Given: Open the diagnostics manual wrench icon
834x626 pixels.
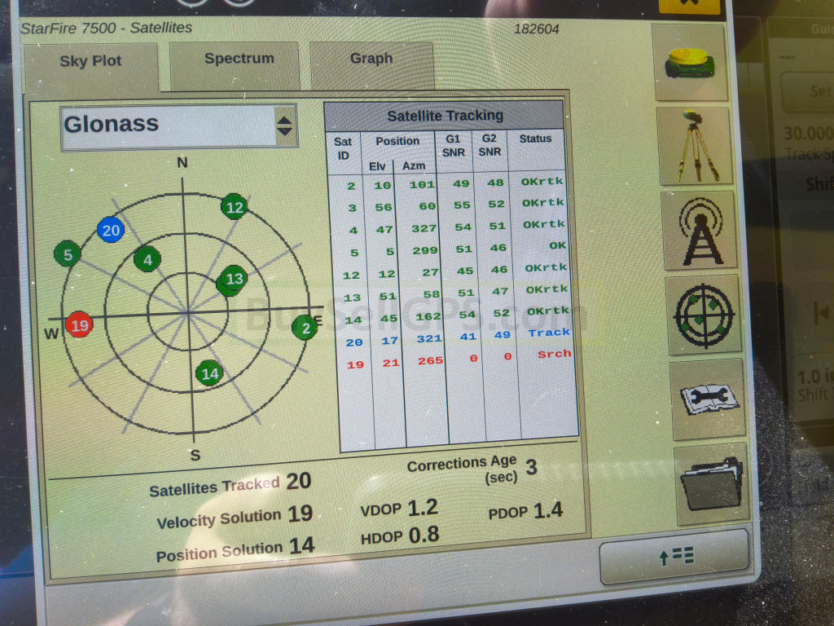Looking at the screenshot, I should pyautogui.click(x=707, y=399).
